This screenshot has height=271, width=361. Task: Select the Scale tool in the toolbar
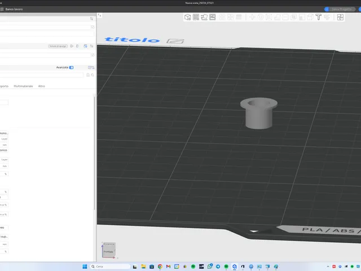click(x=268, y=18)
